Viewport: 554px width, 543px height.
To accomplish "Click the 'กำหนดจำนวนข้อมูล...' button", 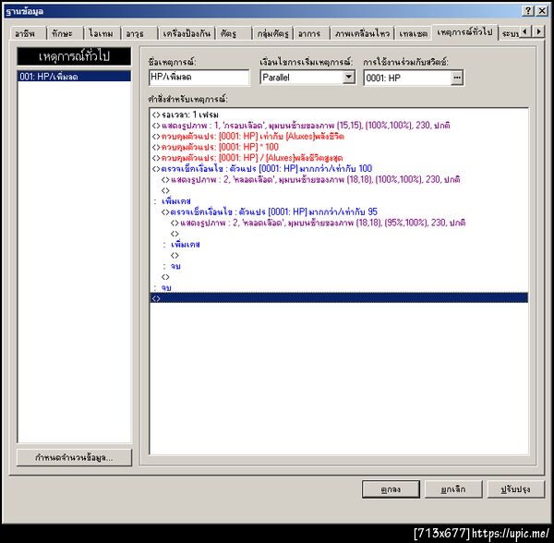I will click(x=74, y=457).
